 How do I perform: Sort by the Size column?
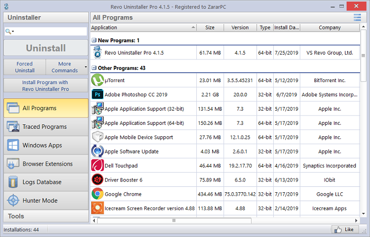(x=210, y=28)
